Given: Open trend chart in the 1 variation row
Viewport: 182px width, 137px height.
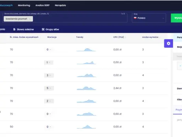Looking at the screenshot, I should point(86,63).
